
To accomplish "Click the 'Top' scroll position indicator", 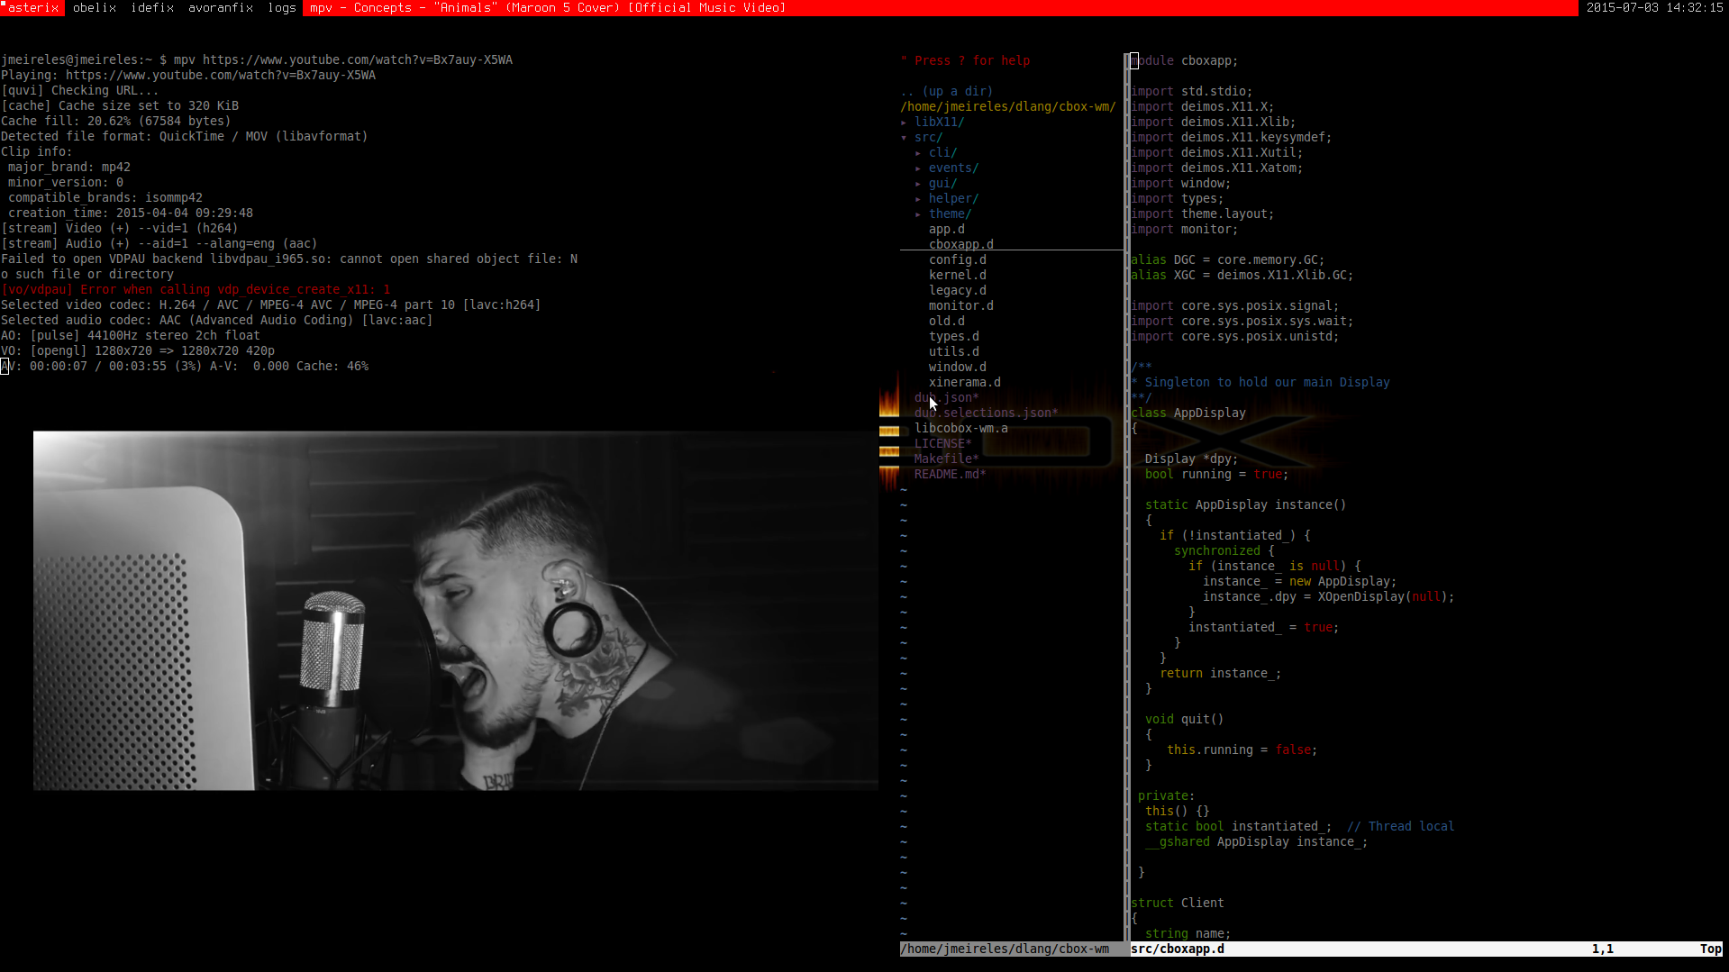I will (1711, 949).
